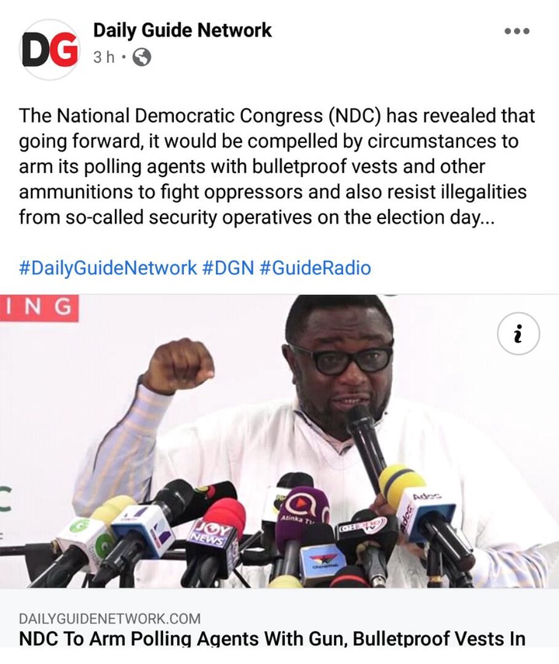Open the post's 3 h timestamp
This screenshot has height=664, width=559.
104,57
